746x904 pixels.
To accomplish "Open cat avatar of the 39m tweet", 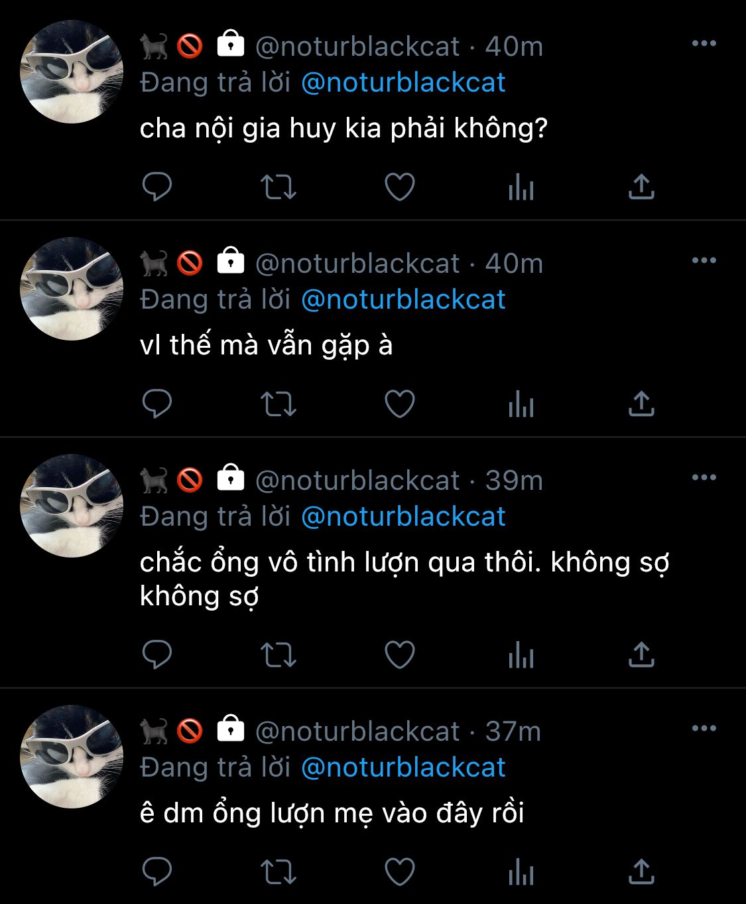I will pos(72,506).
